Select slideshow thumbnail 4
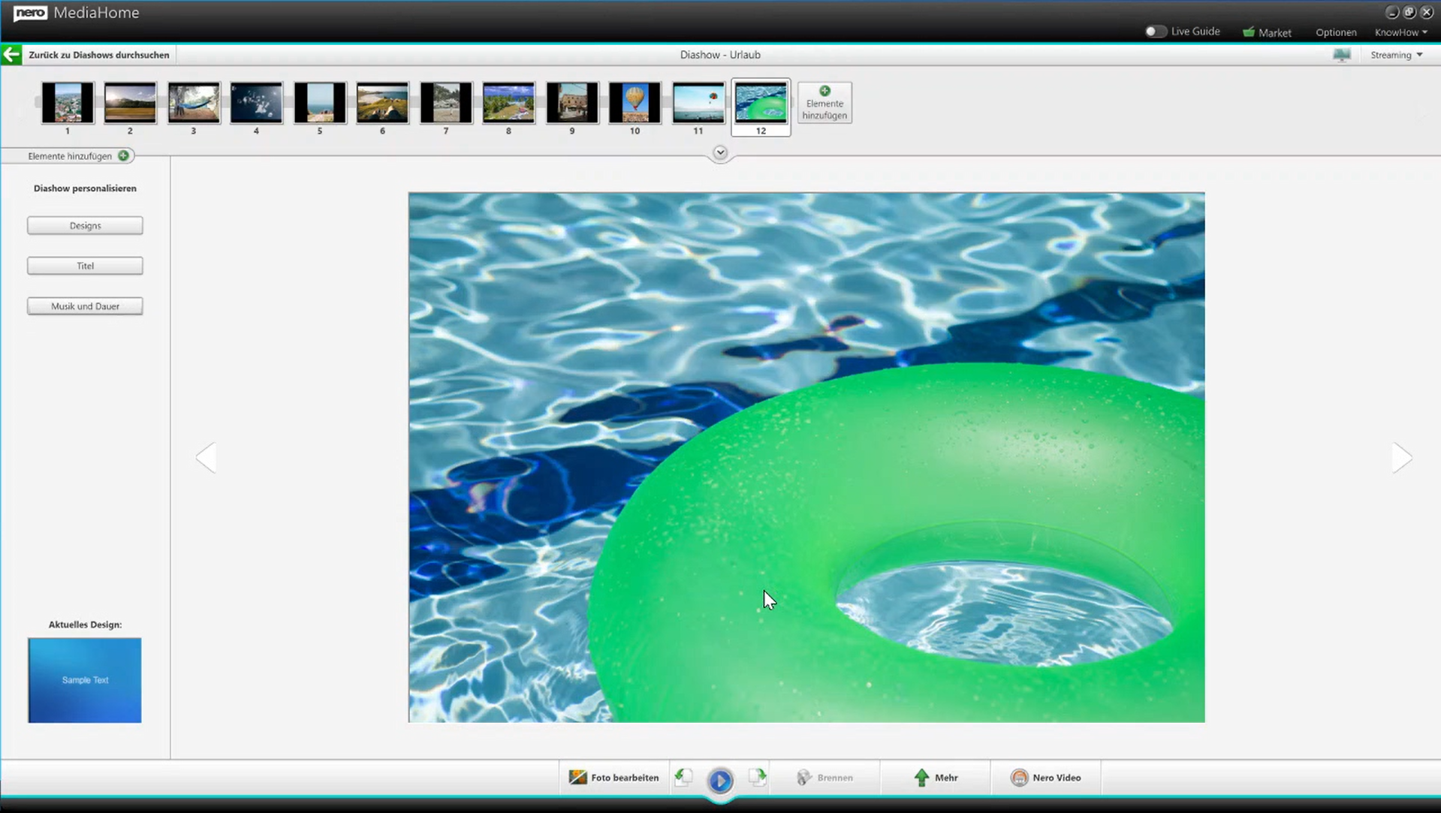 coord(256,102)
